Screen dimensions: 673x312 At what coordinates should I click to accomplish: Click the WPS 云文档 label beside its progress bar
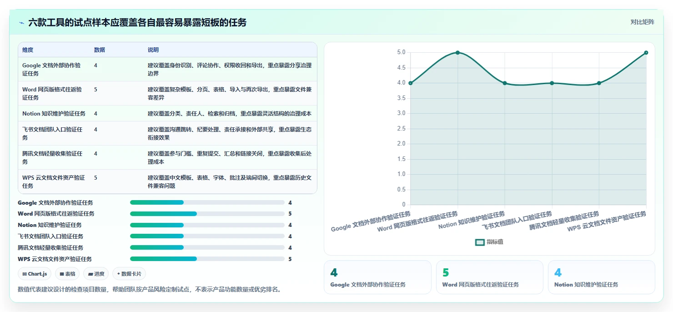coord(55,259)
